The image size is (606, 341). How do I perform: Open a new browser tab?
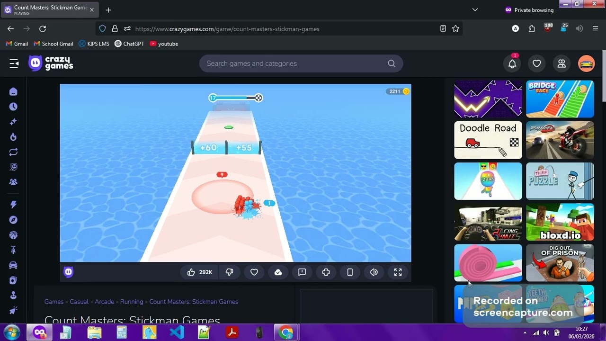point(108,10)
